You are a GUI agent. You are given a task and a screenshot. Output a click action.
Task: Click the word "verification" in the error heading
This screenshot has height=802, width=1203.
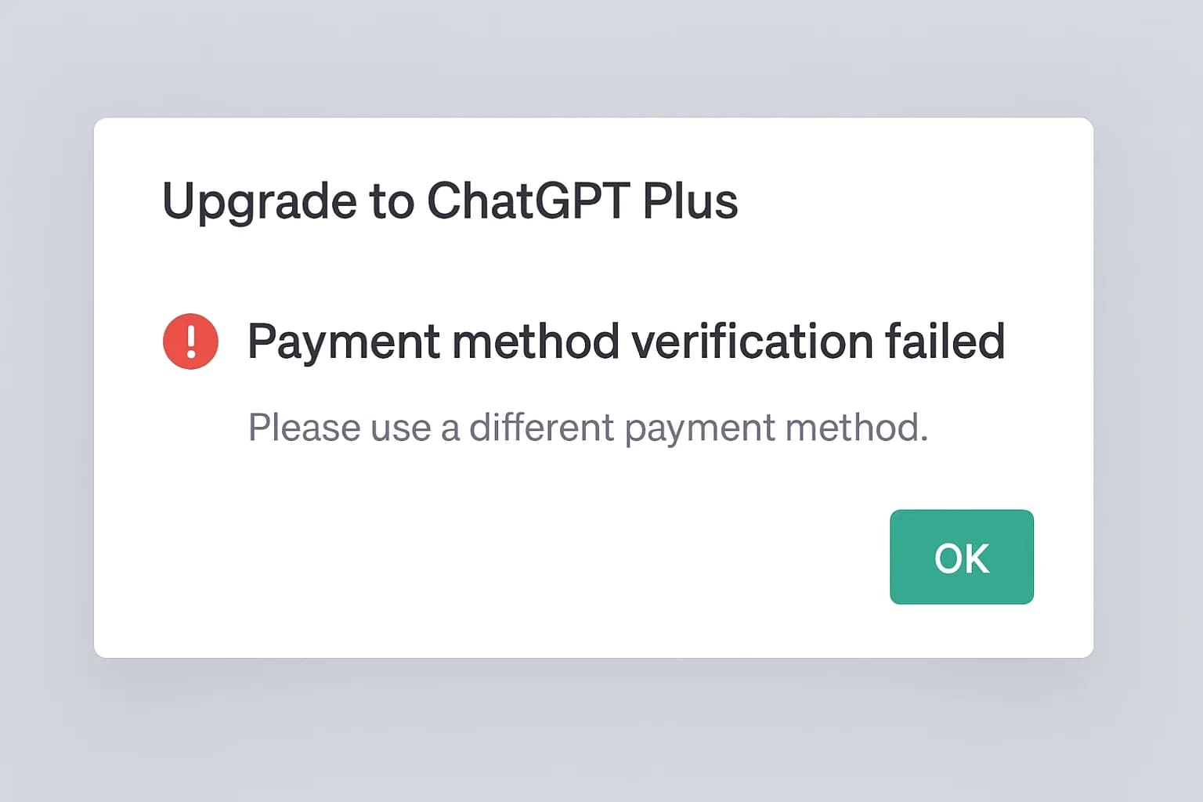(752, 341)
